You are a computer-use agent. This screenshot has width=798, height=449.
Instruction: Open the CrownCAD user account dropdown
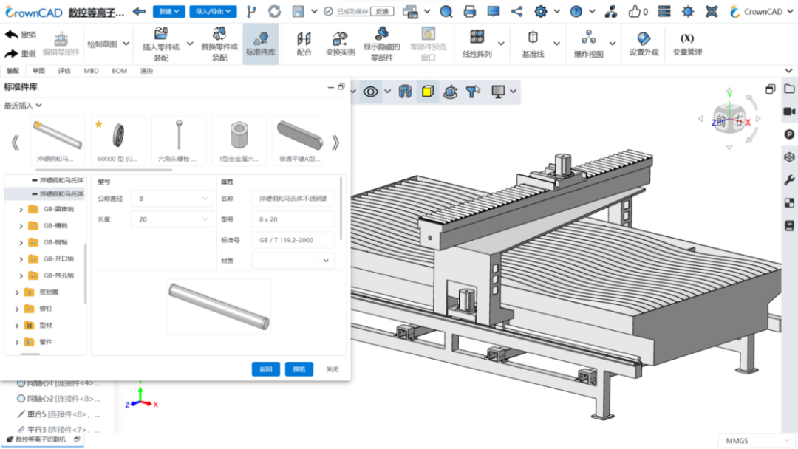(761, 11)
